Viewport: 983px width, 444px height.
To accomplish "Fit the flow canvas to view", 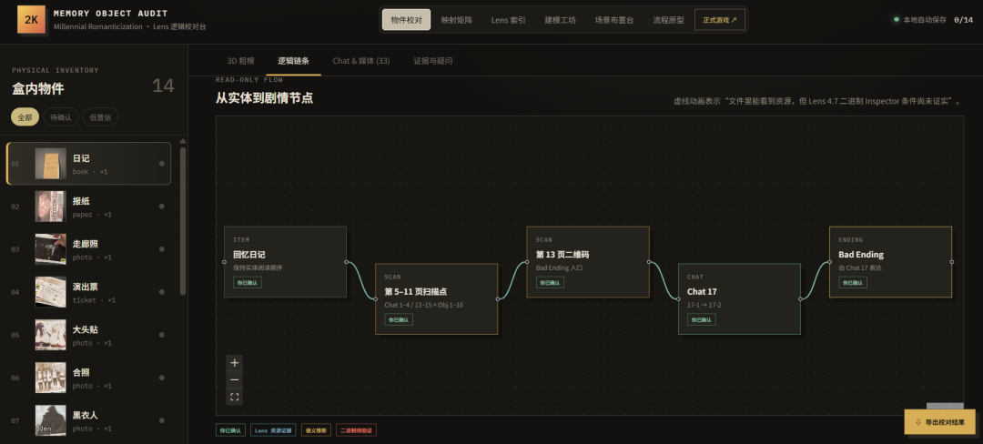I will pos(235,397).
